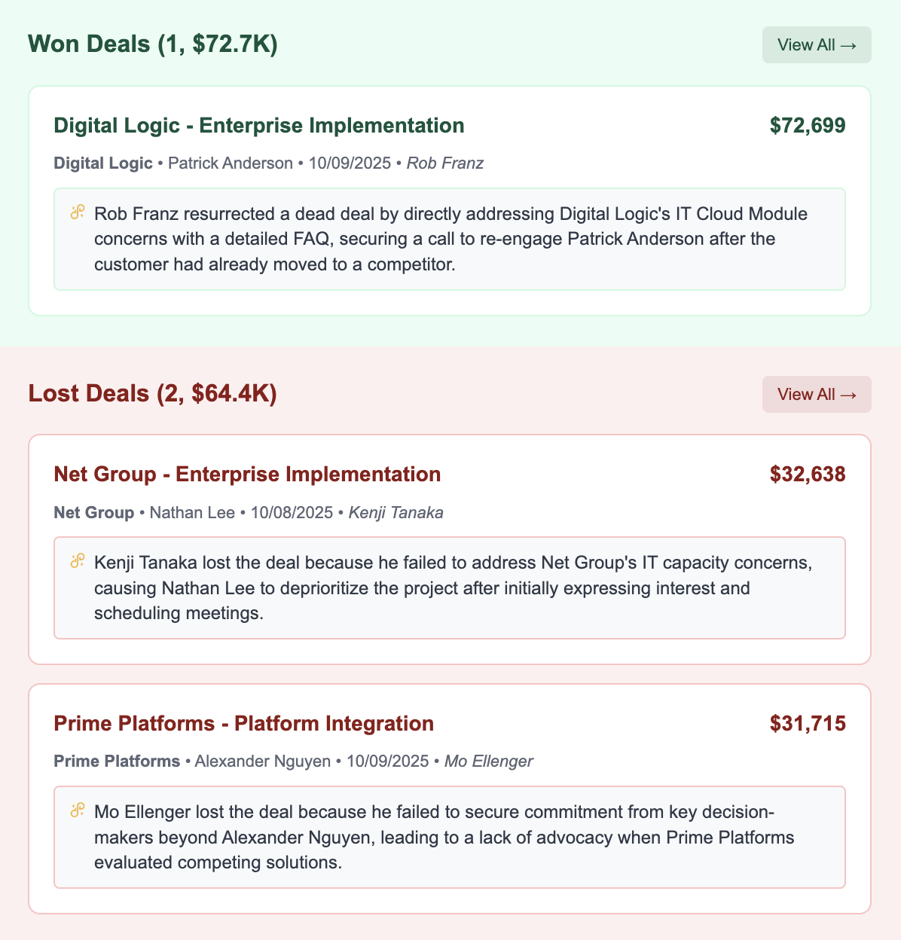Click the Prime Platforms company name
Image resolution: width=901 pixels, height=940 pixels.
click(117, 761)
